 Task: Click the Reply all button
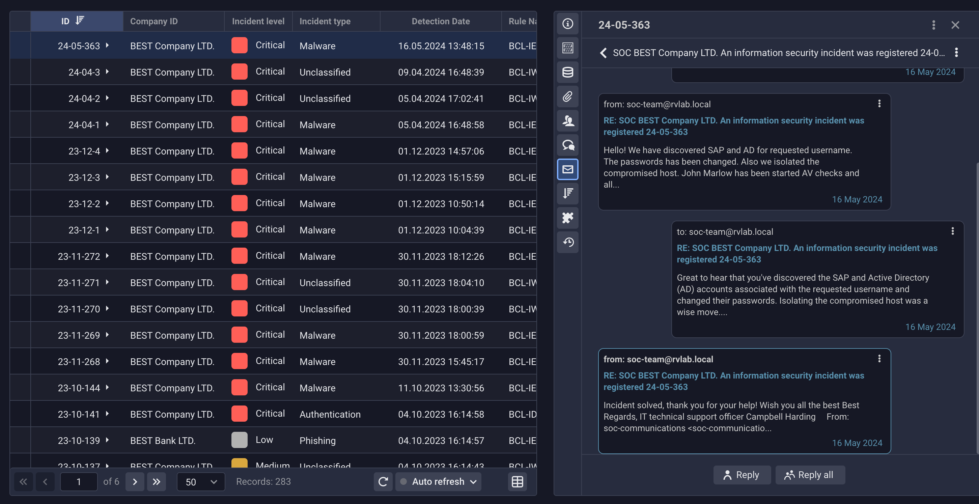810,475
